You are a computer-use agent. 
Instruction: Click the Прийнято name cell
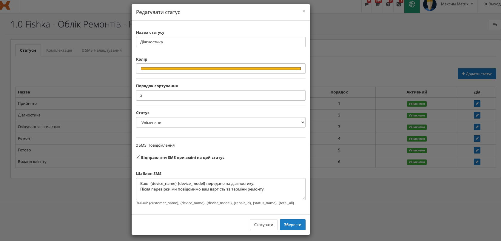point(27,104)
